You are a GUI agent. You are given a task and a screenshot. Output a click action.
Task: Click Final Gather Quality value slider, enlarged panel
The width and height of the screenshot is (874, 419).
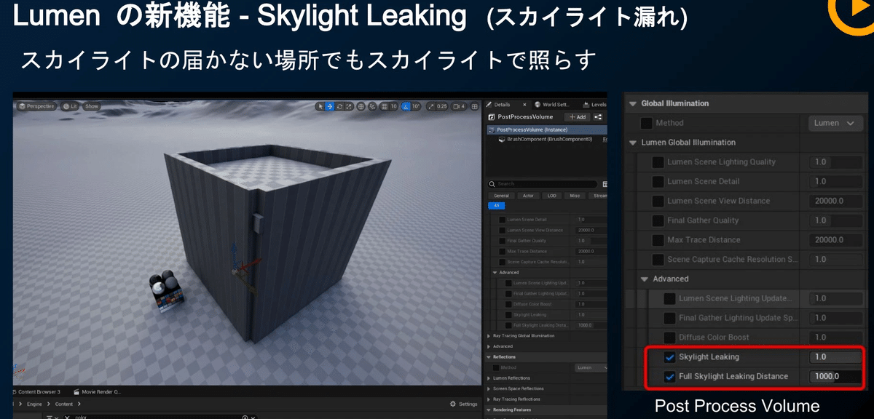835,220
